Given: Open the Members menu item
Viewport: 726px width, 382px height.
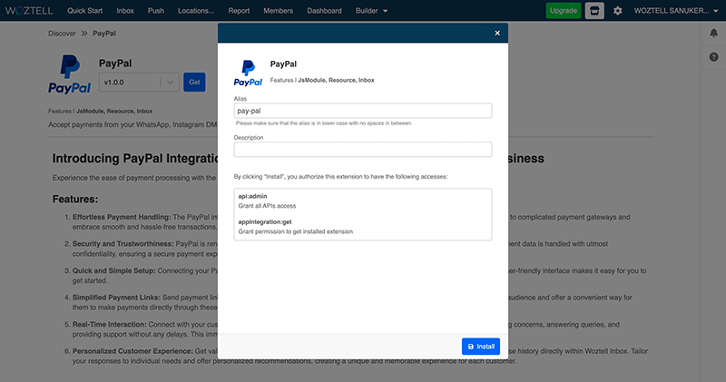Looking at the screenshot, I should tap(278, 11).
